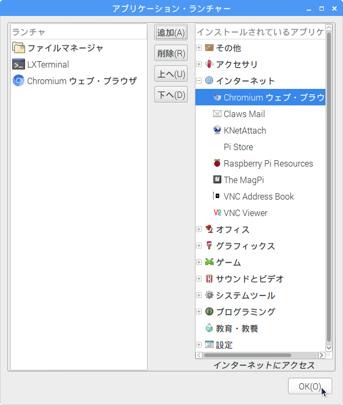This screenshot has width=343, height=405.
Task: Click the プログラミング icon
Action: tap(209, 311)
